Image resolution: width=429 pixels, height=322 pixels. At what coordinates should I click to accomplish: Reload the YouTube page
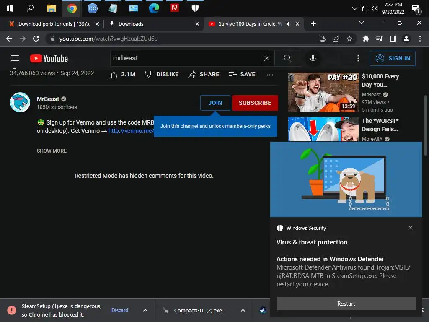click(36, 39)
